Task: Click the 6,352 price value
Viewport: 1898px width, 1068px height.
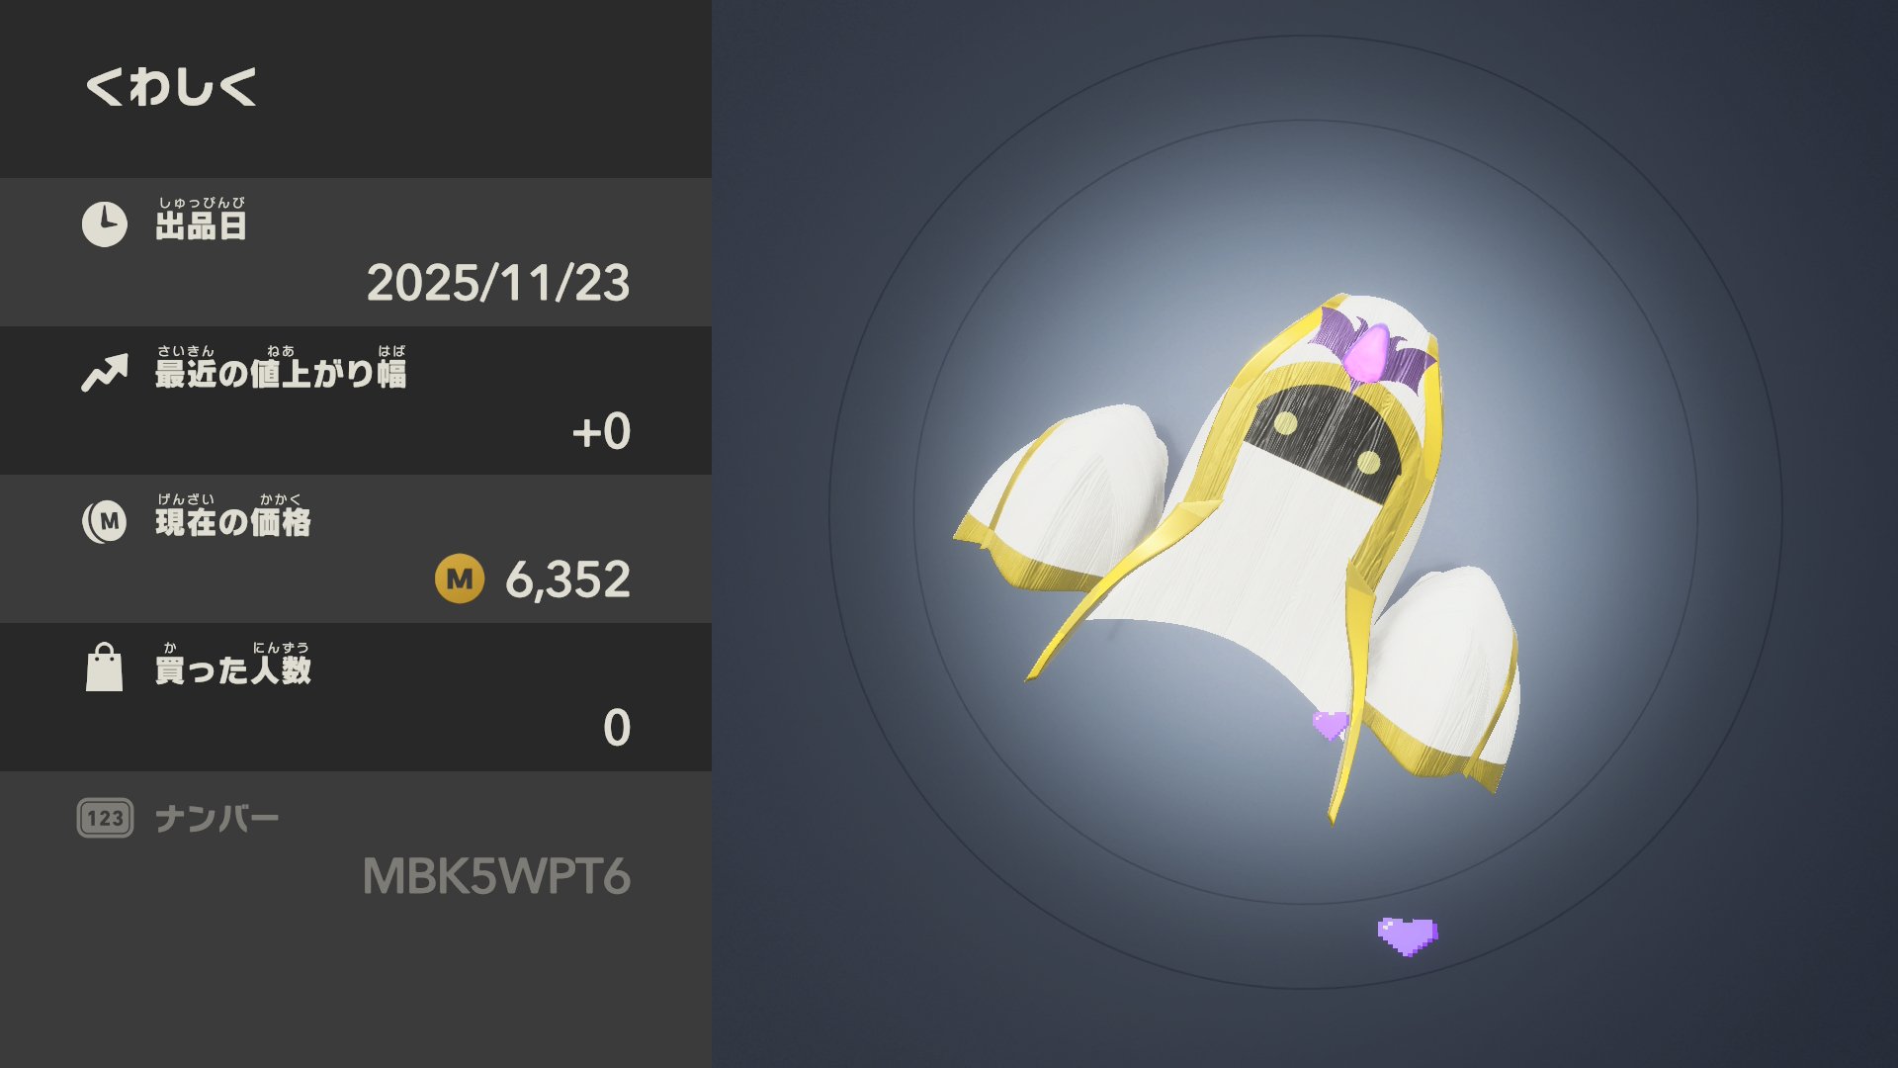Action: pos(567,579)
